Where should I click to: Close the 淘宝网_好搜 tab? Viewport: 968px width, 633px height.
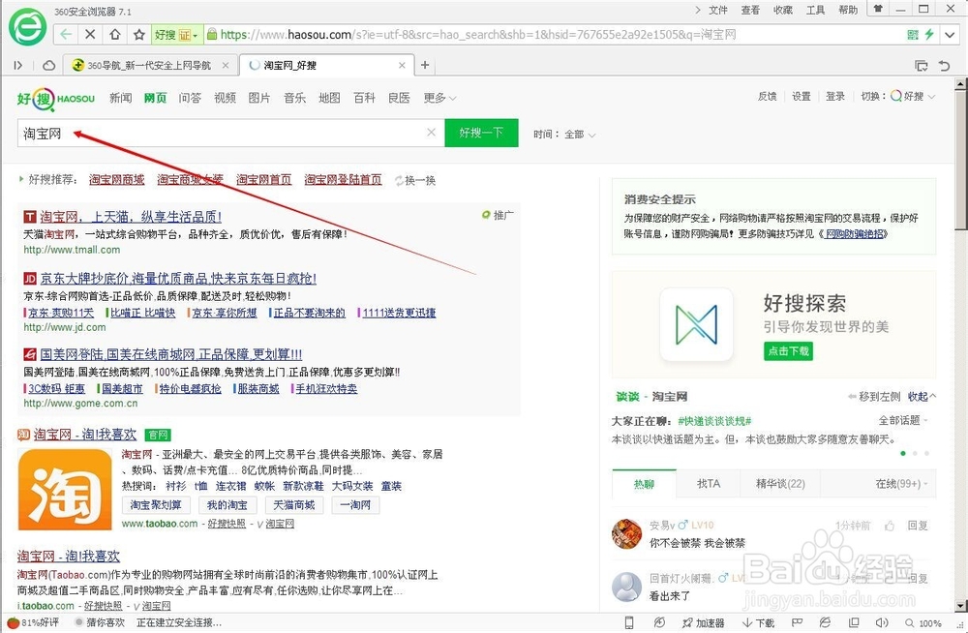coord(402,65)
